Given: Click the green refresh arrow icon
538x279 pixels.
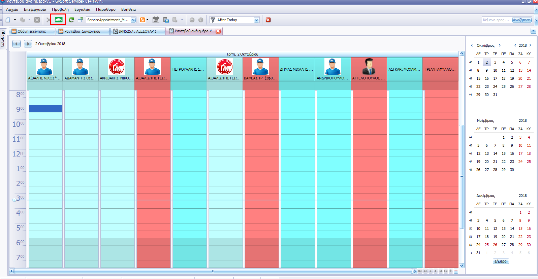Looking at the screenshot, I should pyautogui.click(x=71, y=20).
